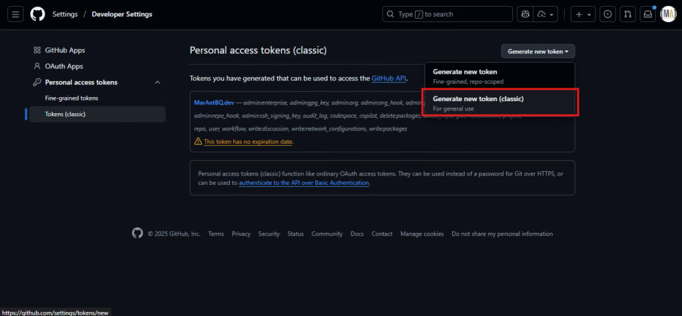
Task: Click Settings breadcrumb link
Action: [65, 15]
